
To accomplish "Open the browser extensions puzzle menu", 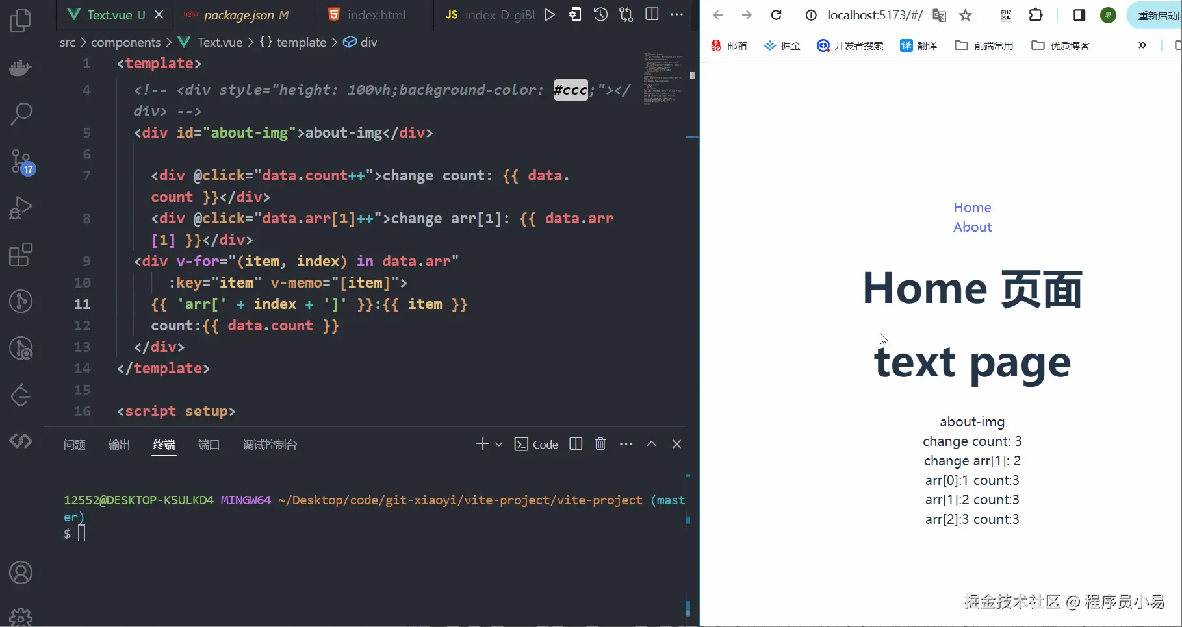I will [1036, 15].
